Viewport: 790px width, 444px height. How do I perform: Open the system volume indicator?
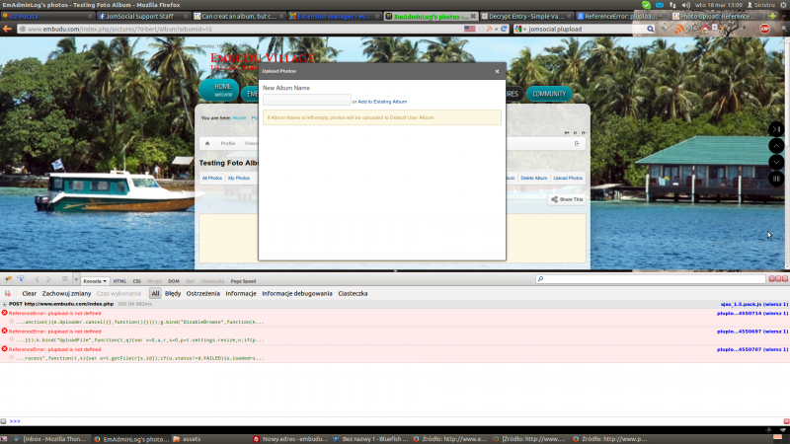pyautogui.click(x=685, y=5)
